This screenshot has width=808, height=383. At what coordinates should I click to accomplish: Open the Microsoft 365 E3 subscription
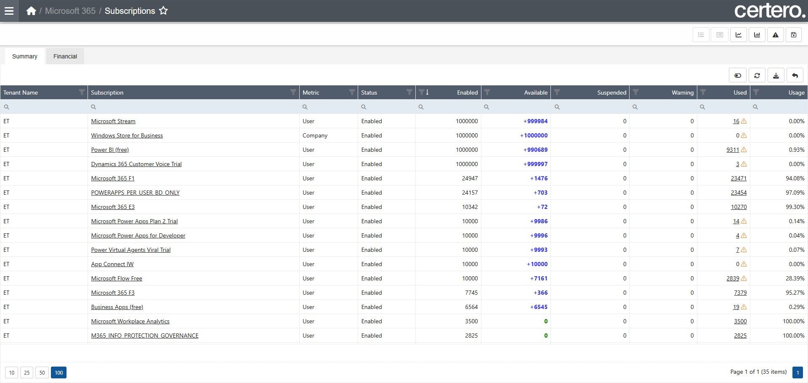tap(113, 207)
